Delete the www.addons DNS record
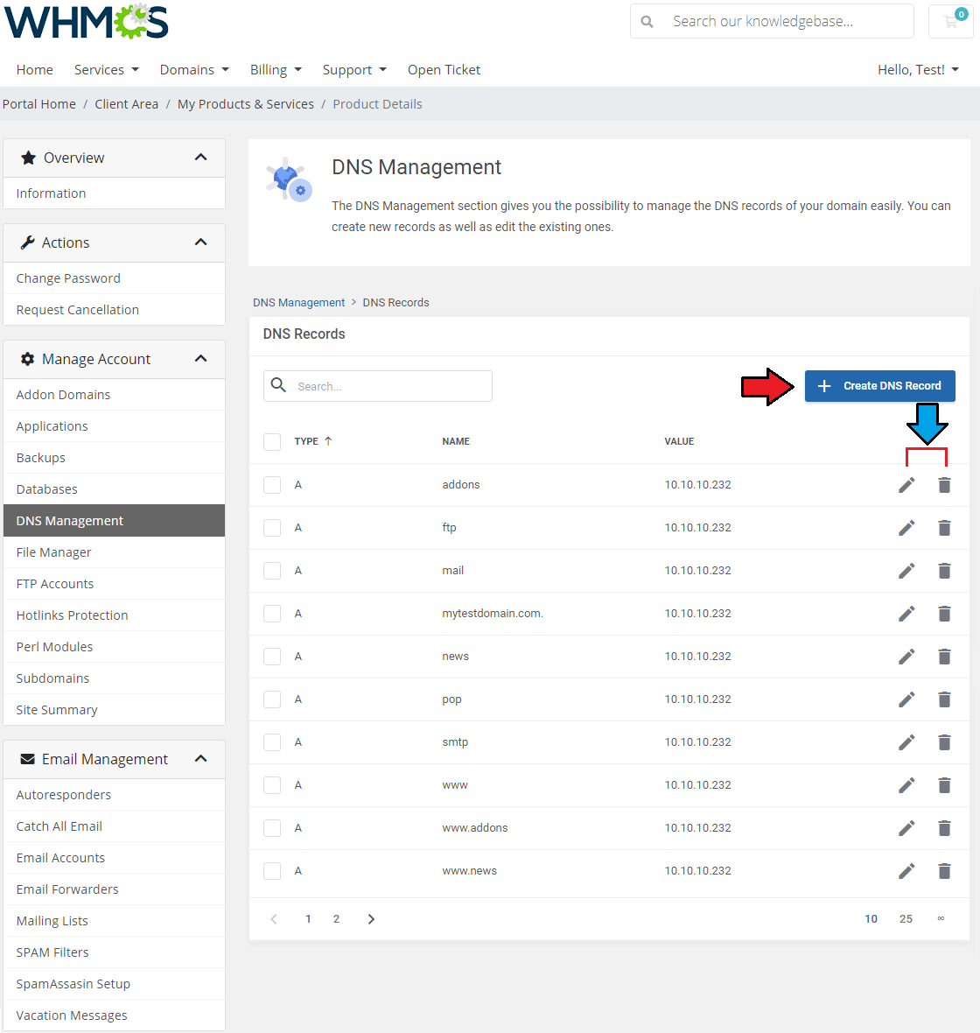Image resolution: width=980 pixels, height=1033 pixels. click(x=944, y=827)
